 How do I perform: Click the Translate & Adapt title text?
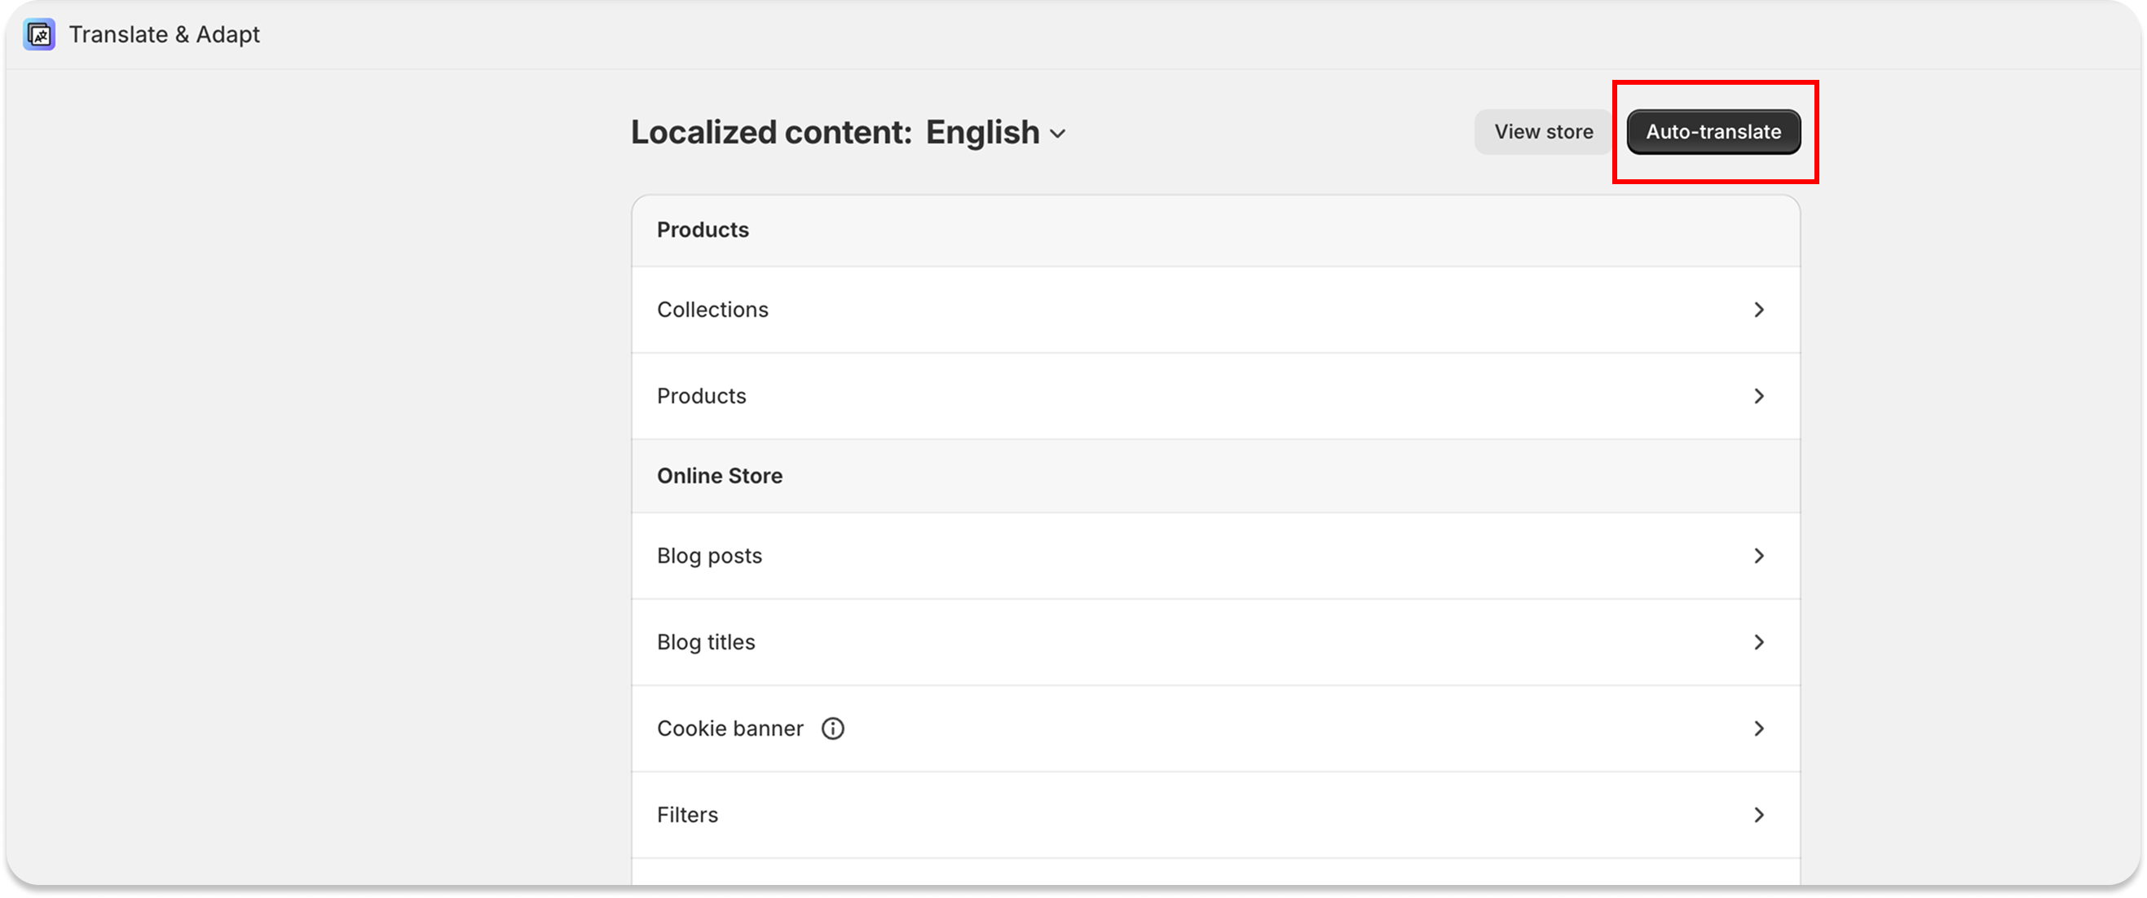click(x=164, y=34)
